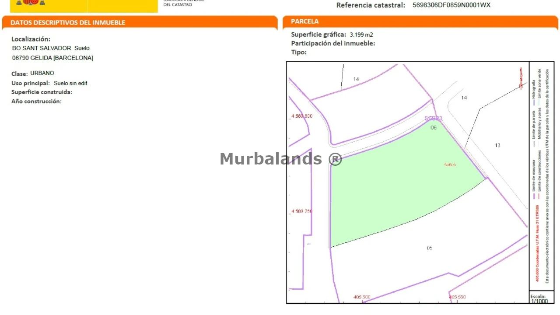Viewport: 560px width, 315px height.
Task: Click parcel number '05' on the map
Action: (x=430, y=248)
